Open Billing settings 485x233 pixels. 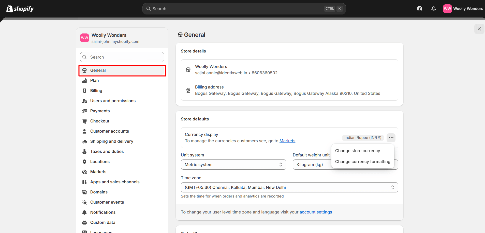[x=122, y=91]
